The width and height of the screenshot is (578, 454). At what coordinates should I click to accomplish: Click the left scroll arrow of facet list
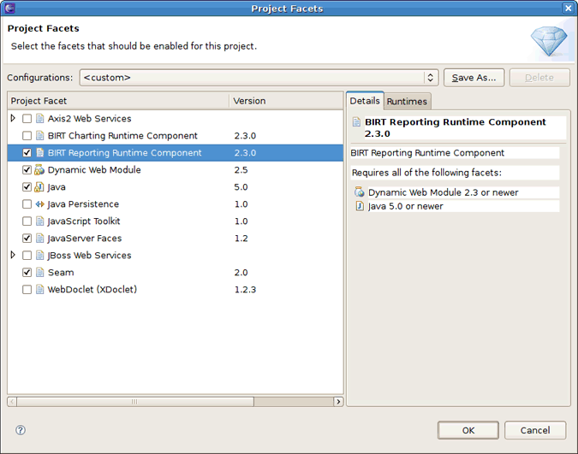12,401
